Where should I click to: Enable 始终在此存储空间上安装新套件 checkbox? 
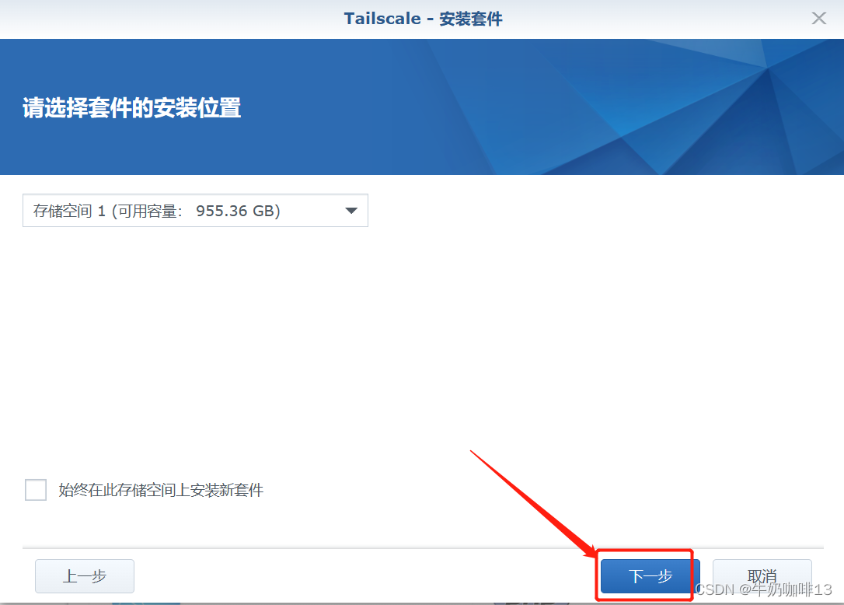[36, 490]
